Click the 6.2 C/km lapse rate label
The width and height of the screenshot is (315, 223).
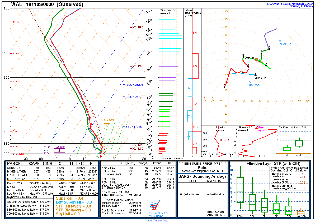tap(110, 120)
